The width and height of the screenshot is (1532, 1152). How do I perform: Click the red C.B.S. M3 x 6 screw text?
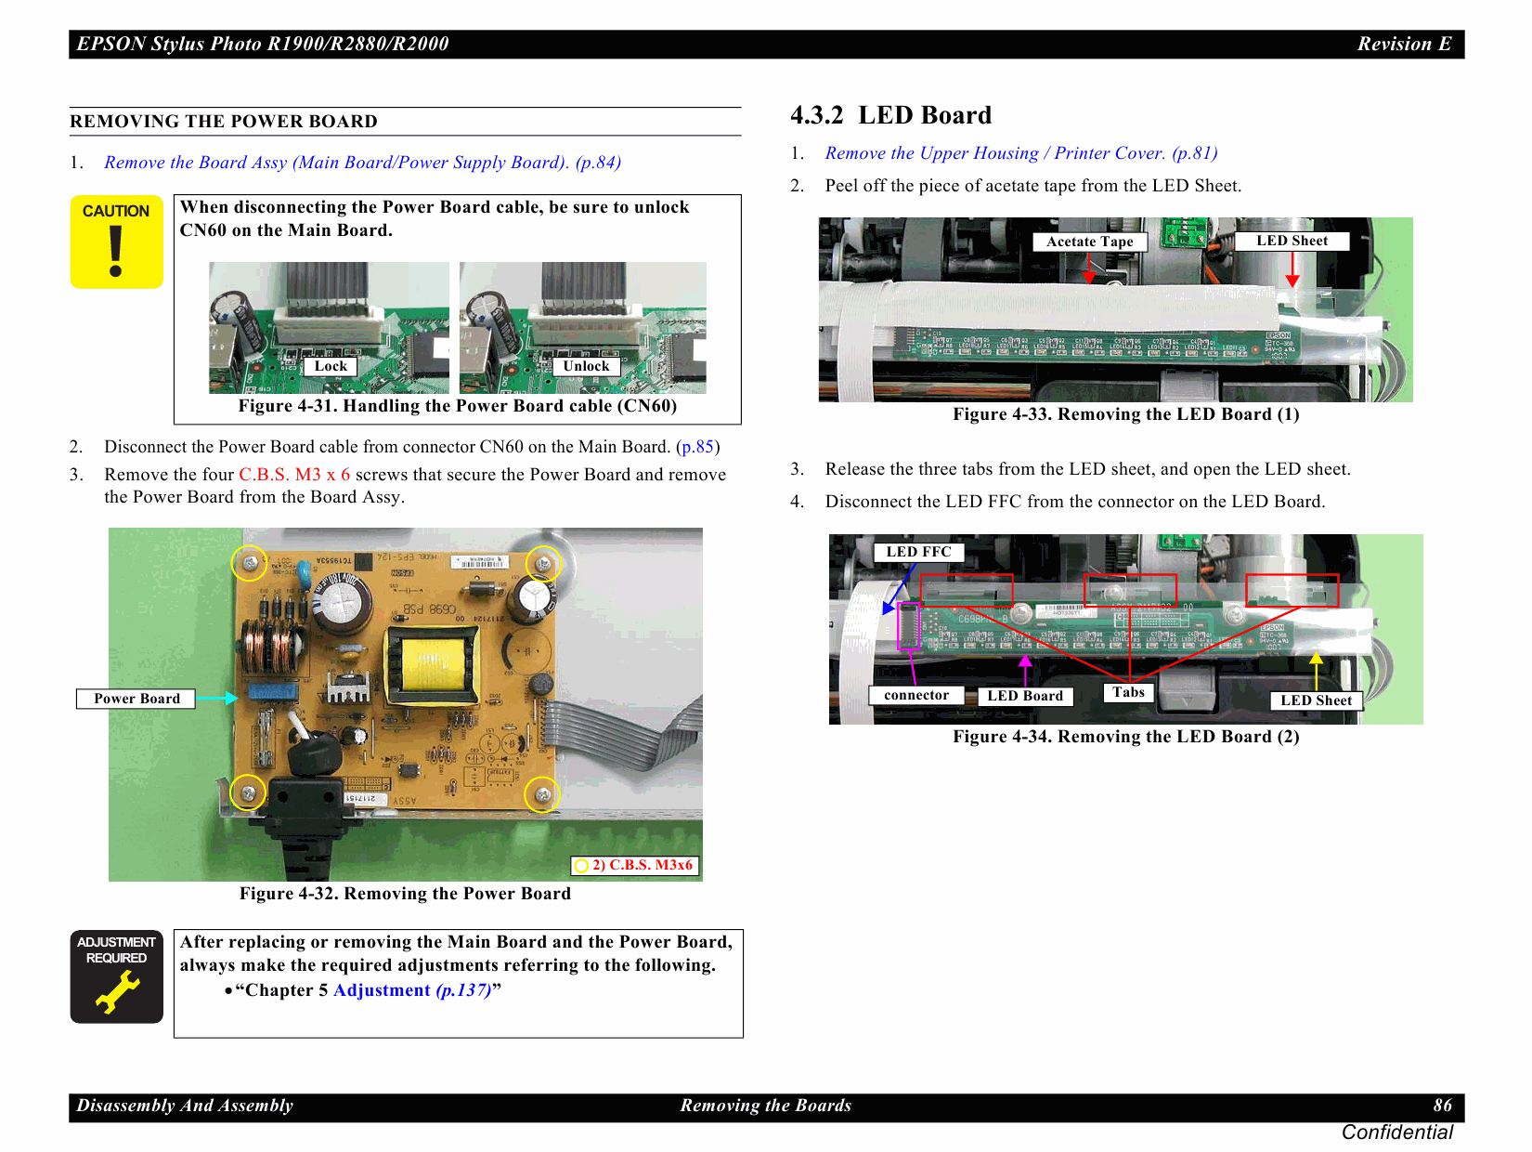pyautogui.click(x=294, y=475)
